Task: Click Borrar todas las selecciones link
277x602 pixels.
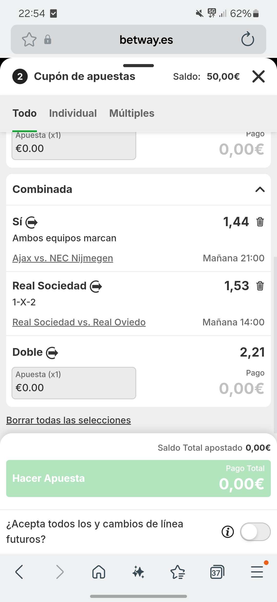Action: [x=68, y=420]
